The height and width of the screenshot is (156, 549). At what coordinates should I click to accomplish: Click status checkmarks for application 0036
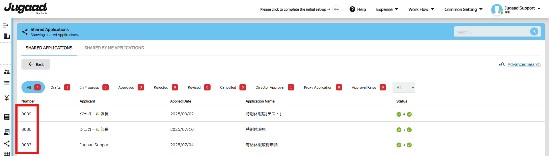tap(404, 130)
